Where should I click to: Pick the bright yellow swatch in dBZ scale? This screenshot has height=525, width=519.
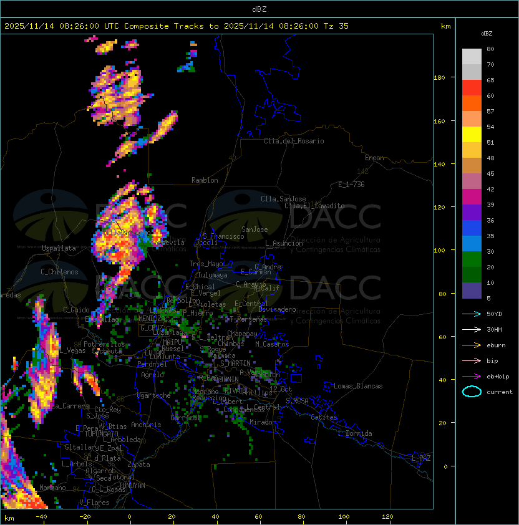click(x=472, y=134)
